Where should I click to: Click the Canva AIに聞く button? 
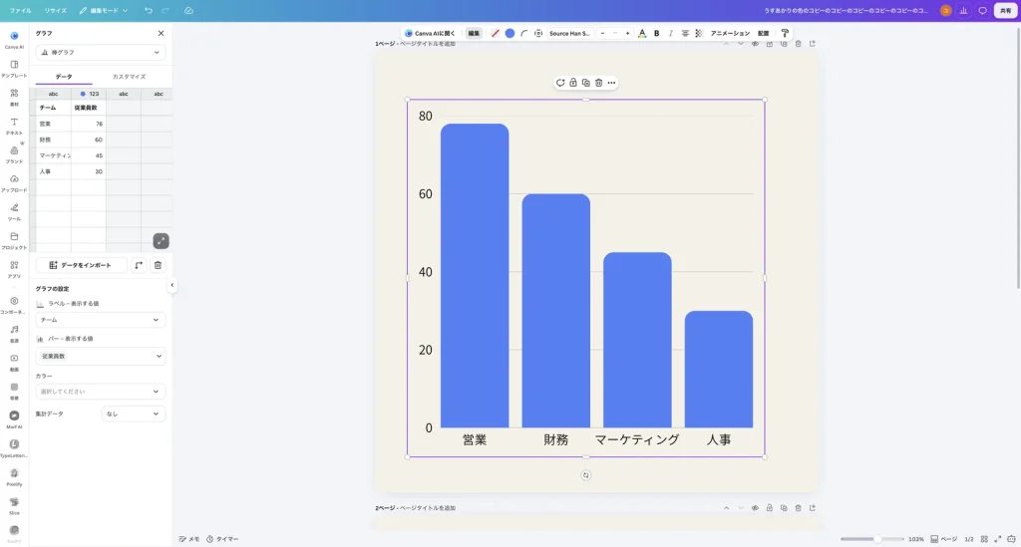[430, 33]
